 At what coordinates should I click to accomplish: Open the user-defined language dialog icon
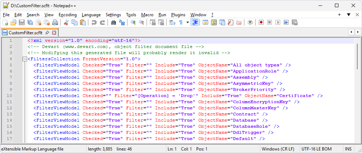tap(206, 22)
